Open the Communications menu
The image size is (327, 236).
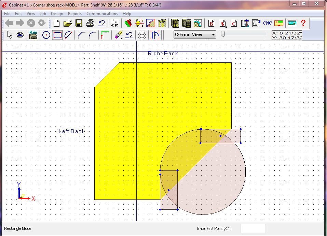click(102, 14)
